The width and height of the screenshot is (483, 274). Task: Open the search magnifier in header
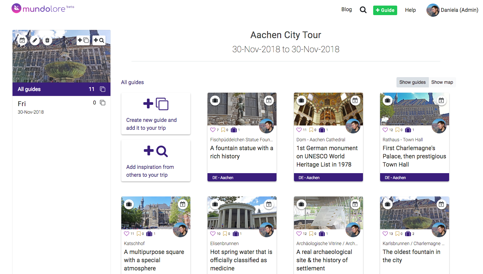point(363,10)
